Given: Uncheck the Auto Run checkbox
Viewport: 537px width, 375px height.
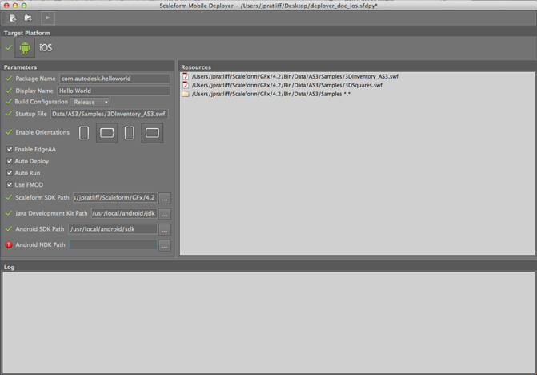Looking at the screenshot, I should (10, 173).
